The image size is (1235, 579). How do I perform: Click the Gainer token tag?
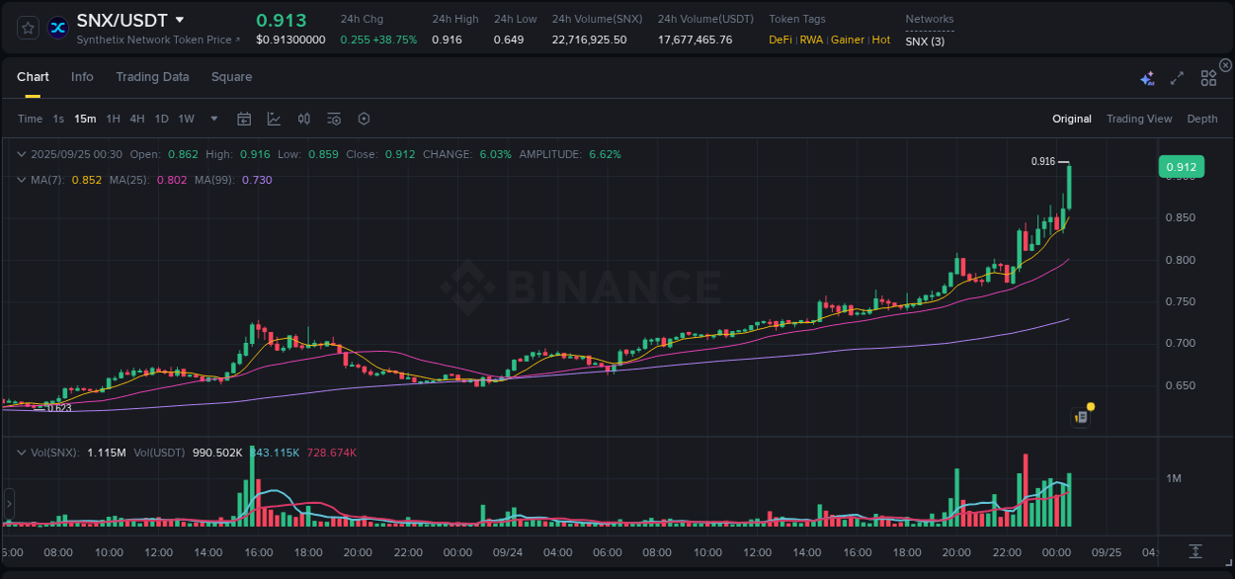click(x=848, y=41)
